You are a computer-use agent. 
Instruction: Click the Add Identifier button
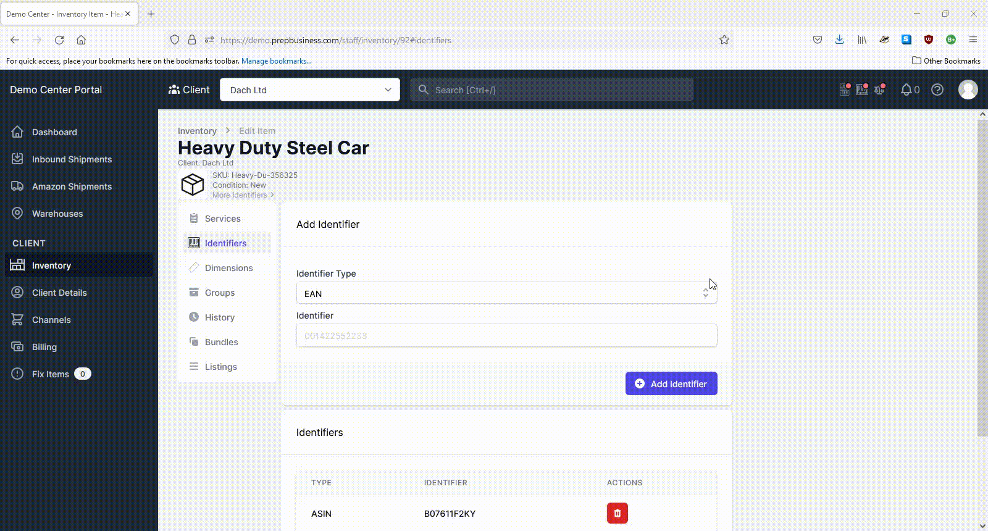pos(671,383)
